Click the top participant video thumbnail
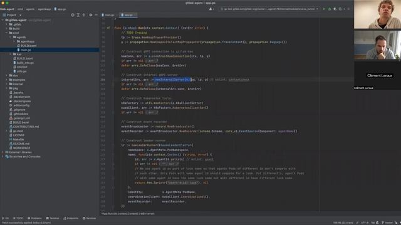 coord(377,14)
